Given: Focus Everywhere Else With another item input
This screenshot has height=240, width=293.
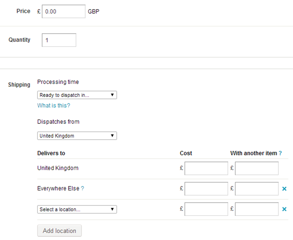Looking at the screenshot, I should (x=256, y=189).
